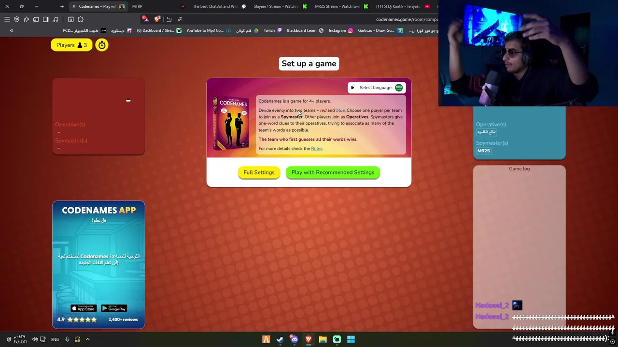Click the Codenames box art image
The height and width of the screenshot is (347, 618).
pyautogui.click(x=231, y=124)
